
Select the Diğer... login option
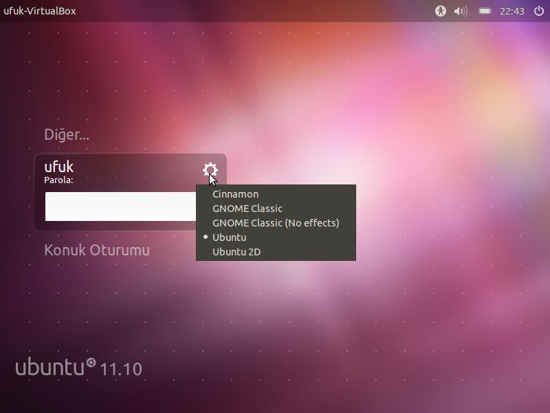pyautogui.click(x=67, y=134)
